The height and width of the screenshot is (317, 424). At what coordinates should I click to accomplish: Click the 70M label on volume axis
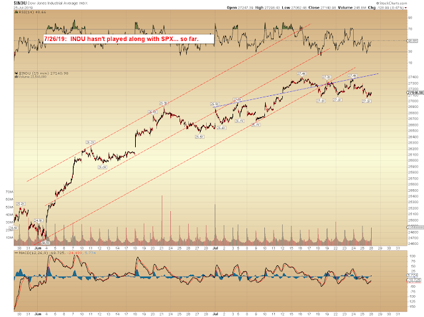tap(9, 192)
